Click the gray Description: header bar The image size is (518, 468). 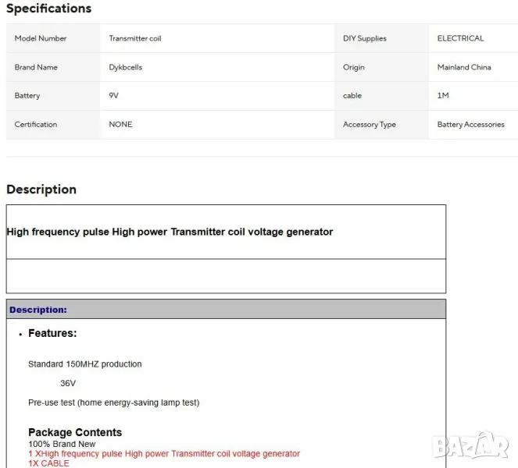(226, 310)
